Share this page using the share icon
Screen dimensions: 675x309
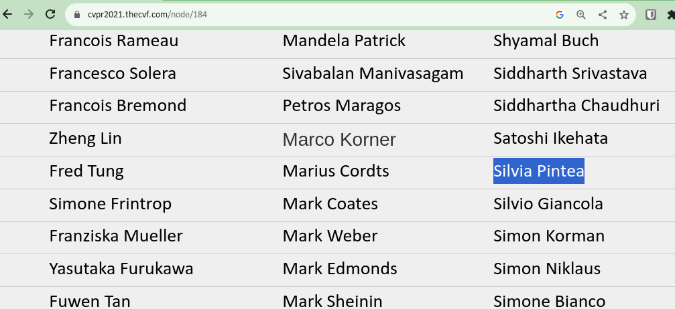(x=603, y=15)
